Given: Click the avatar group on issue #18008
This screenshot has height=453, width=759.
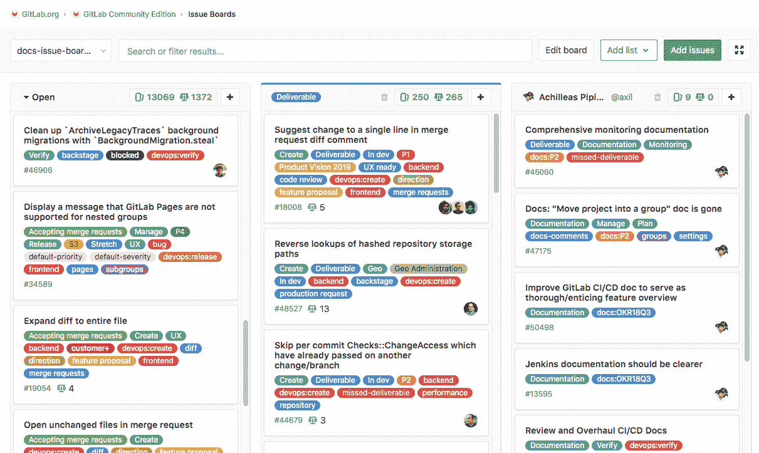Looking at the screenshot, I should click(458, 207).
